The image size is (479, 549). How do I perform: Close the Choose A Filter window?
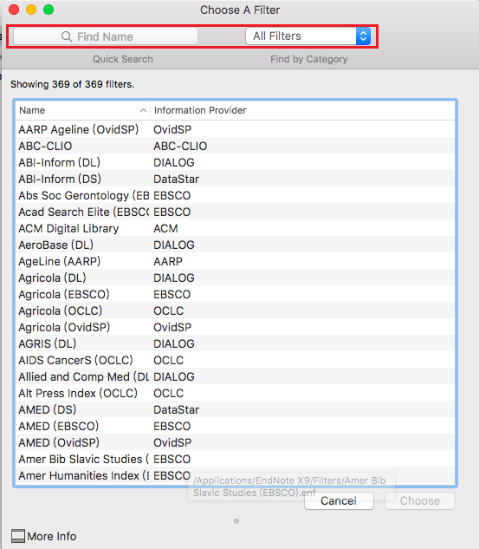coord(14,10)
